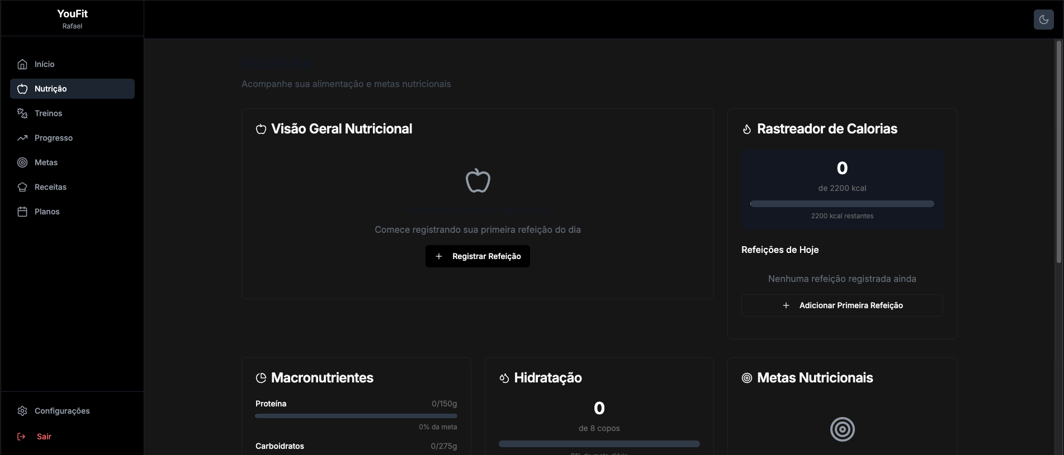Click the Progresso trend arrow icon
Viewport: 1064px width, 455px height.
pos(22,138)
